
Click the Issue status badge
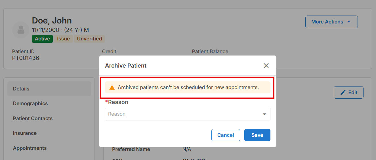tap(63, 39)
